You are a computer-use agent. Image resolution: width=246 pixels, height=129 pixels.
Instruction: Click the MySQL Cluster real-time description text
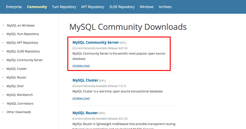pyautogui.click(x=118, y=92)
